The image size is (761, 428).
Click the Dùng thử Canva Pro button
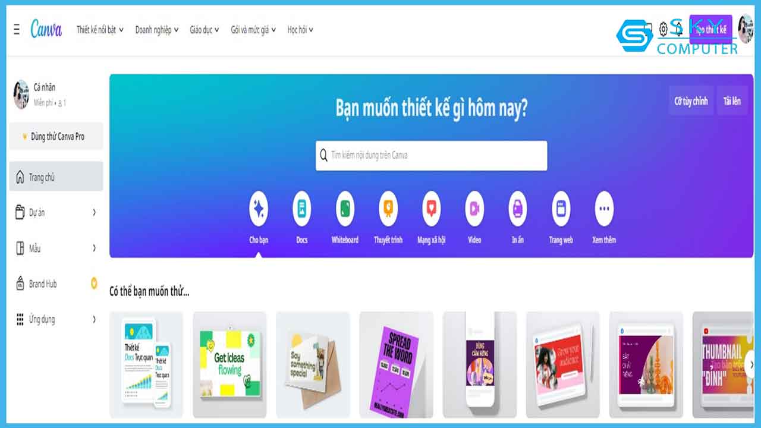click(56, 136)
